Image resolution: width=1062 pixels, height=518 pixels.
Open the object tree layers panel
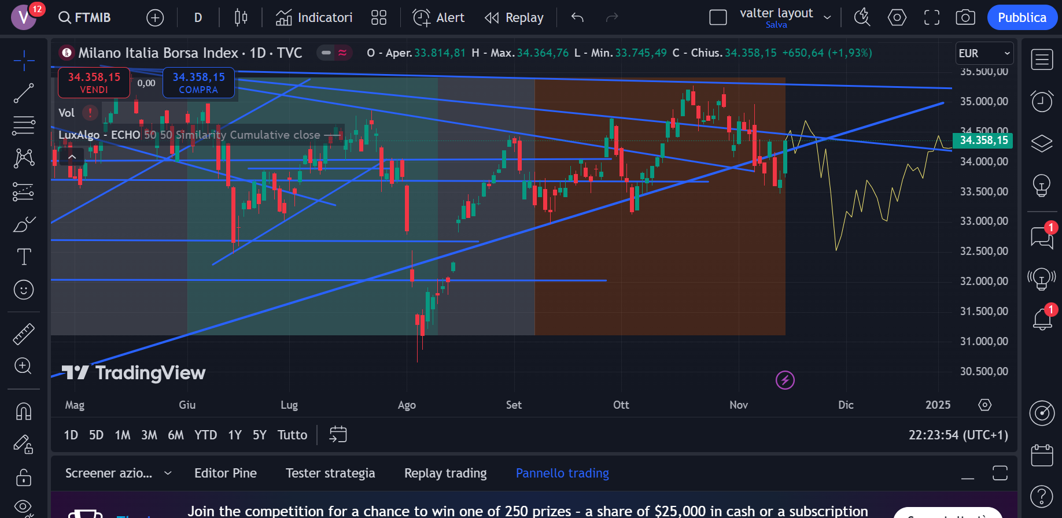coord(1042,143)
